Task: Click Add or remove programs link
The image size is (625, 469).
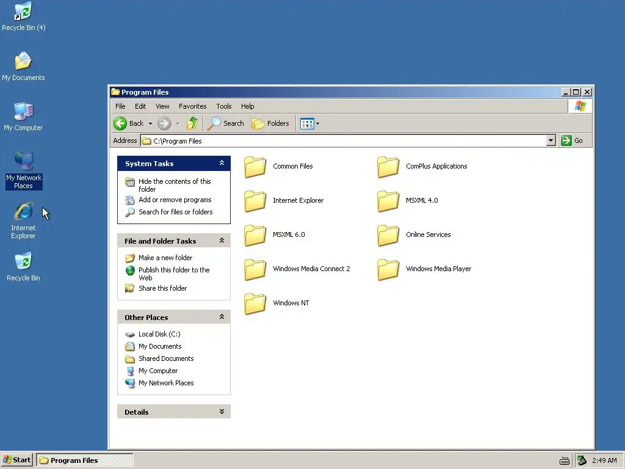Action: (175, 200)
